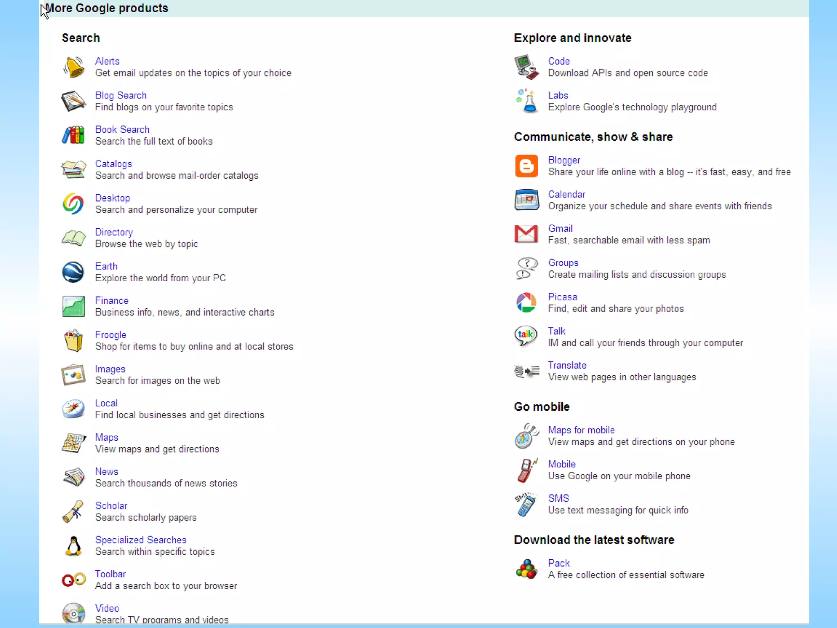
Task: Open the Desktop link
Action: click(112, 198)
